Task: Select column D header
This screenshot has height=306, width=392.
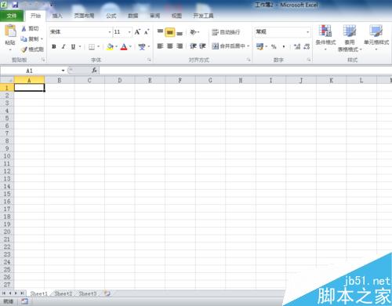Action: [120, 80]
